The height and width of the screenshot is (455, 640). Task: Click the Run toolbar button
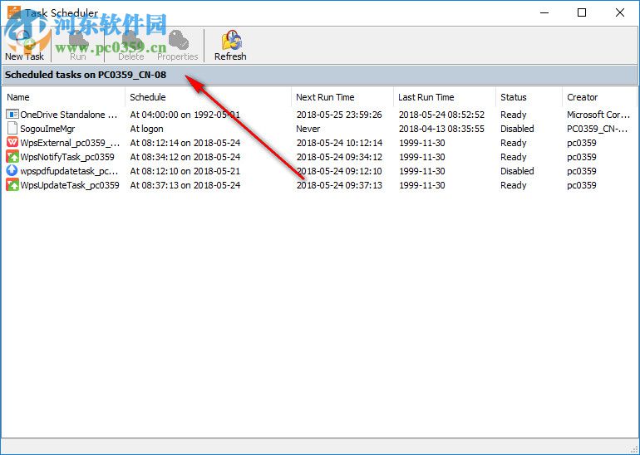[x=77, y=46]
